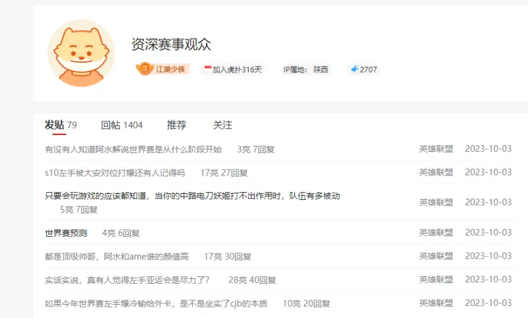Click 英雄联盟 tag on the s10左手 post row
The image size is (528, 318).
[436, 172]
